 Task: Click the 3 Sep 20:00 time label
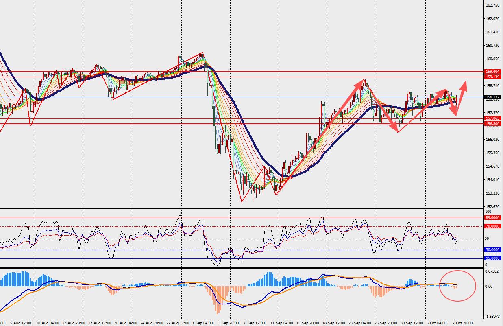229,323
